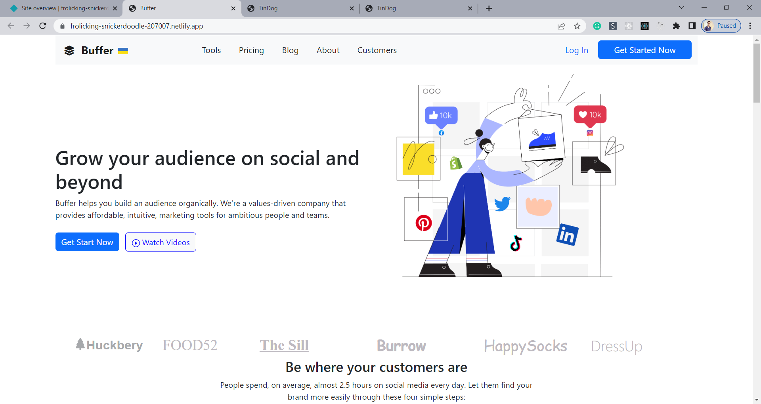Click the browser reload icon
Viewport: 761px width, 404px height.
coord(43,26)
